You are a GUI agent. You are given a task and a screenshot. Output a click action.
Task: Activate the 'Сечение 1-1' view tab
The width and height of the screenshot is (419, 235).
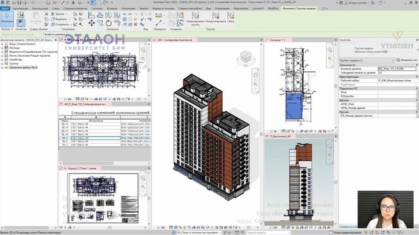[278, 40]
